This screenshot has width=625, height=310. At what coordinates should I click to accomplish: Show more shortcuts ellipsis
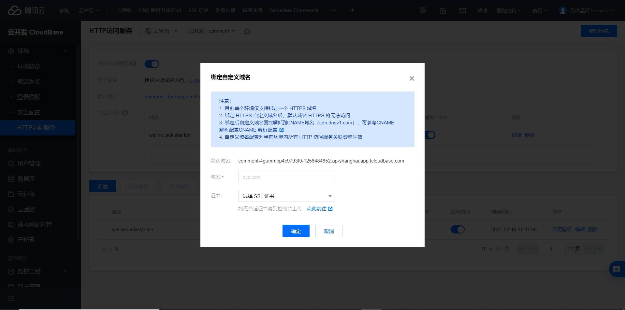tap(333, 10)
